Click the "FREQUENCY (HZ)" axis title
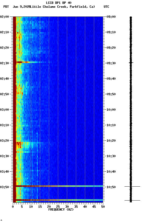Viewport: 142px width, 223px height. click(61, 210)
